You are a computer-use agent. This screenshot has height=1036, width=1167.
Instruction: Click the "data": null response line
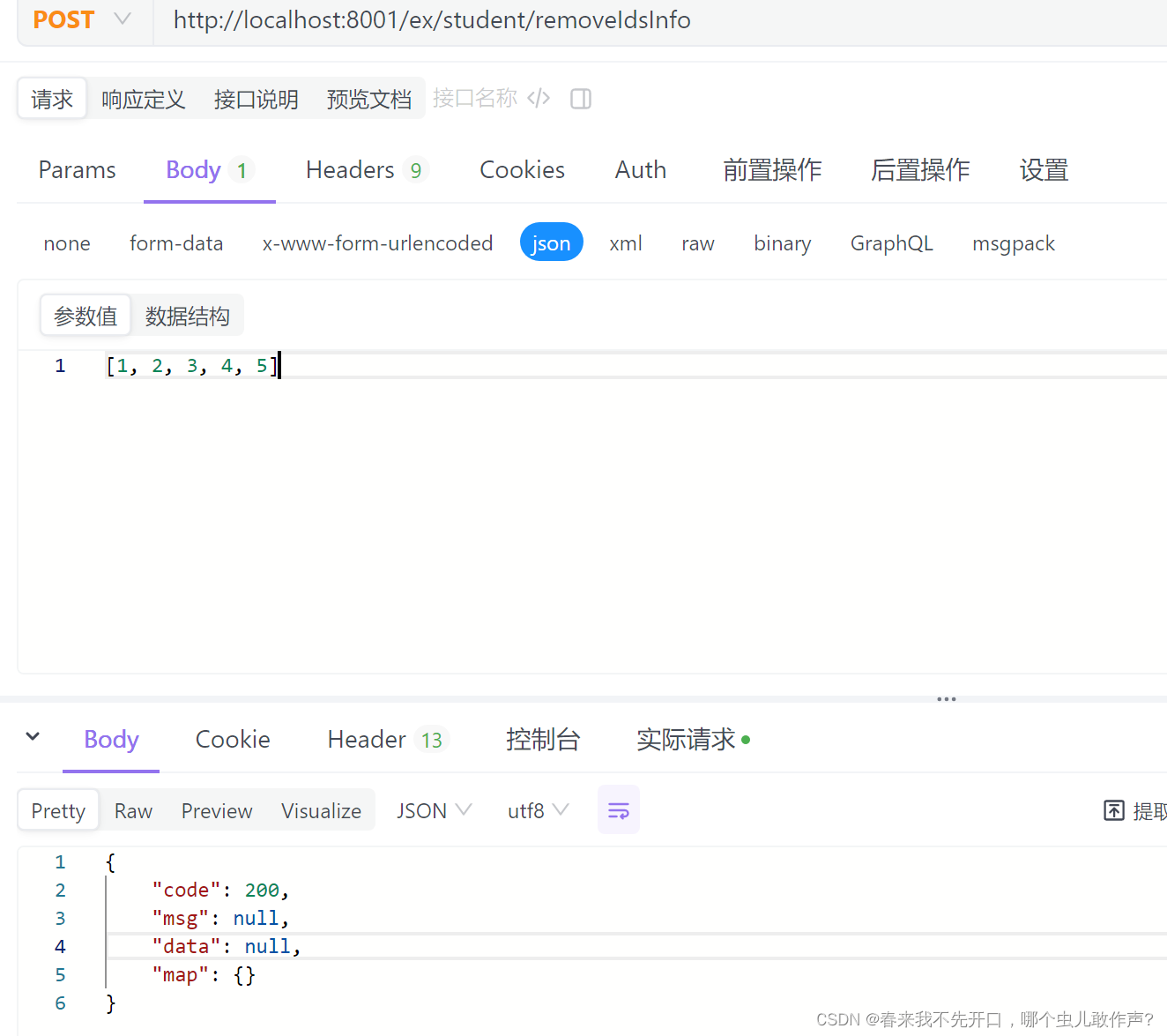pyautogui.click(x=227, y=946)
